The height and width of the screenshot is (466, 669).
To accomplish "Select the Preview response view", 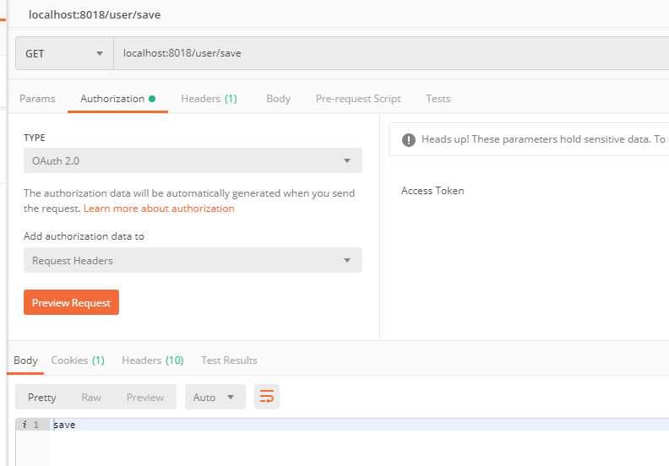I will [145, 398].
